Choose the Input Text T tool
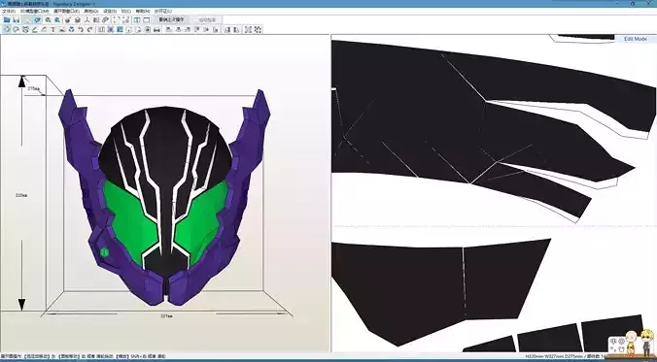 click(x=52, y=29)
